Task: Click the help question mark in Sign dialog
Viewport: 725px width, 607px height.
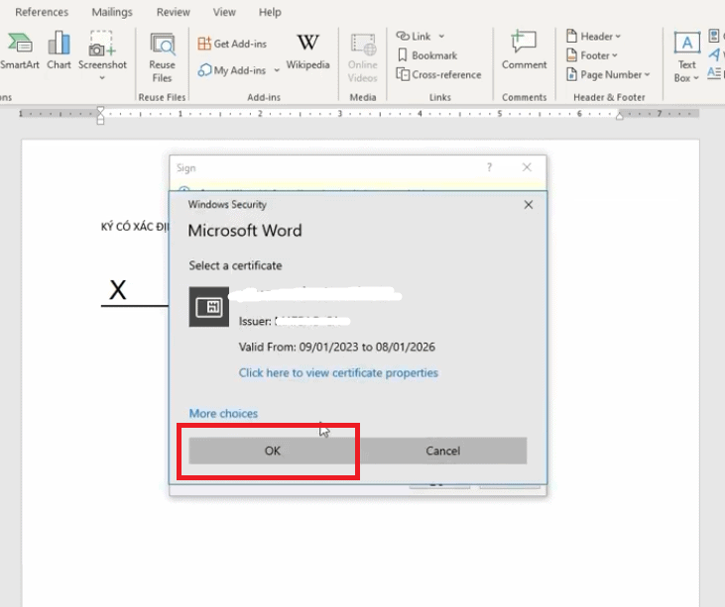Action: tap(489, 167)
